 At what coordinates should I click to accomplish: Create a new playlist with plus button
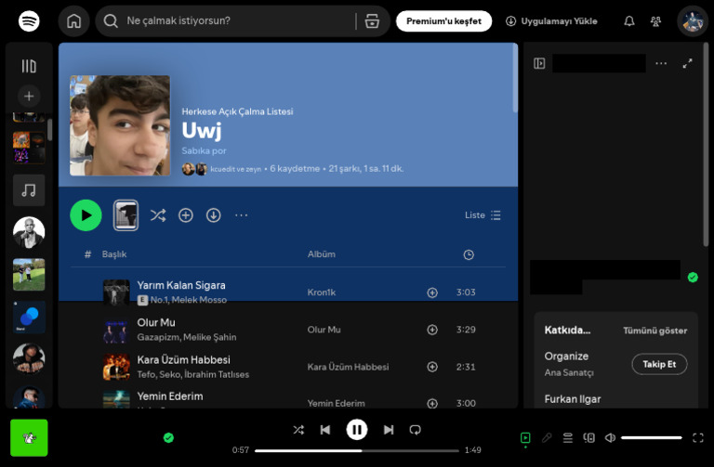point(29,97)
